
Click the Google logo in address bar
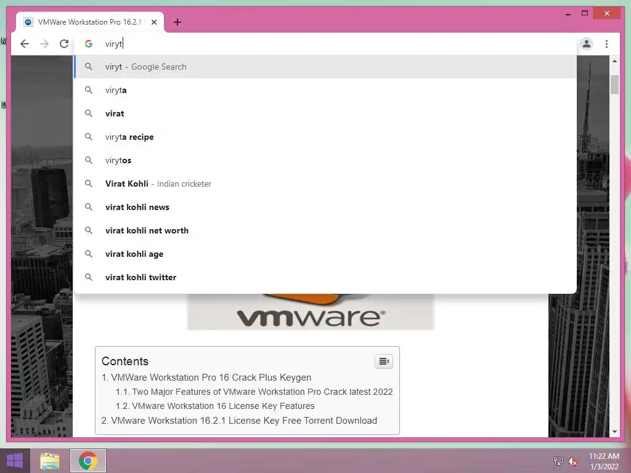point(89,44)
